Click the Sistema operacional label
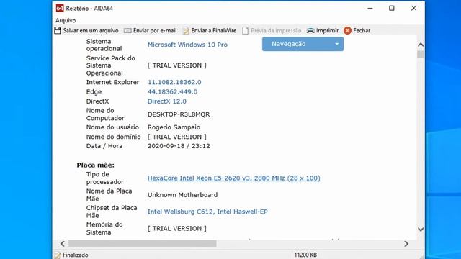This screenshot has height=259, width=461. [x=104, y=45]
